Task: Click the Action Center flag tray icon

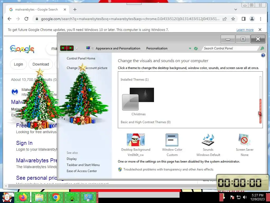Action: [x=232, y=197]
